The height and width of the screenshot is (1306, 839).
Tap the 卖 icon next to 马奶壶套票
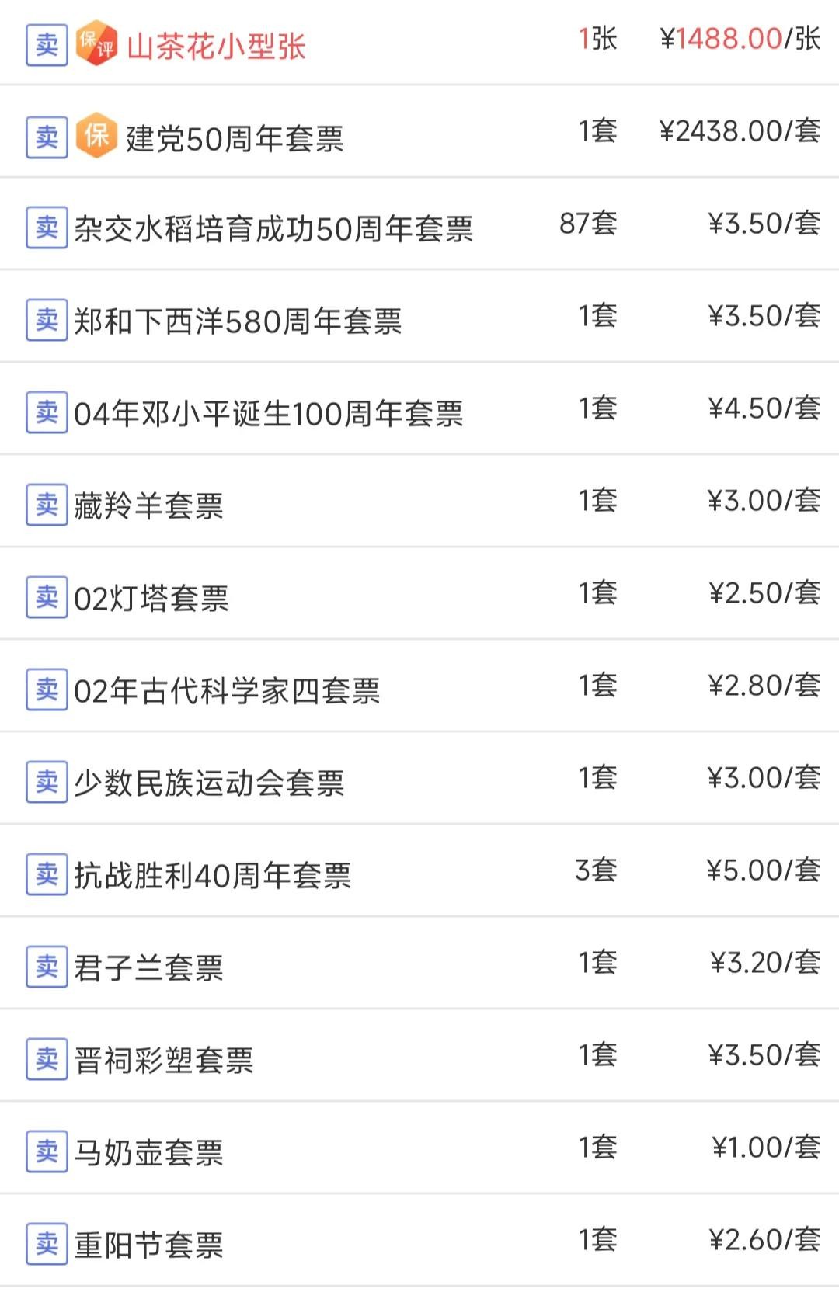point(47,1151)
